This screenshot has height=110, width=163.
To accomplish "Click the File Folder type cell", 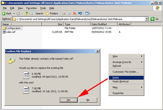I will (x=70, y=28).
